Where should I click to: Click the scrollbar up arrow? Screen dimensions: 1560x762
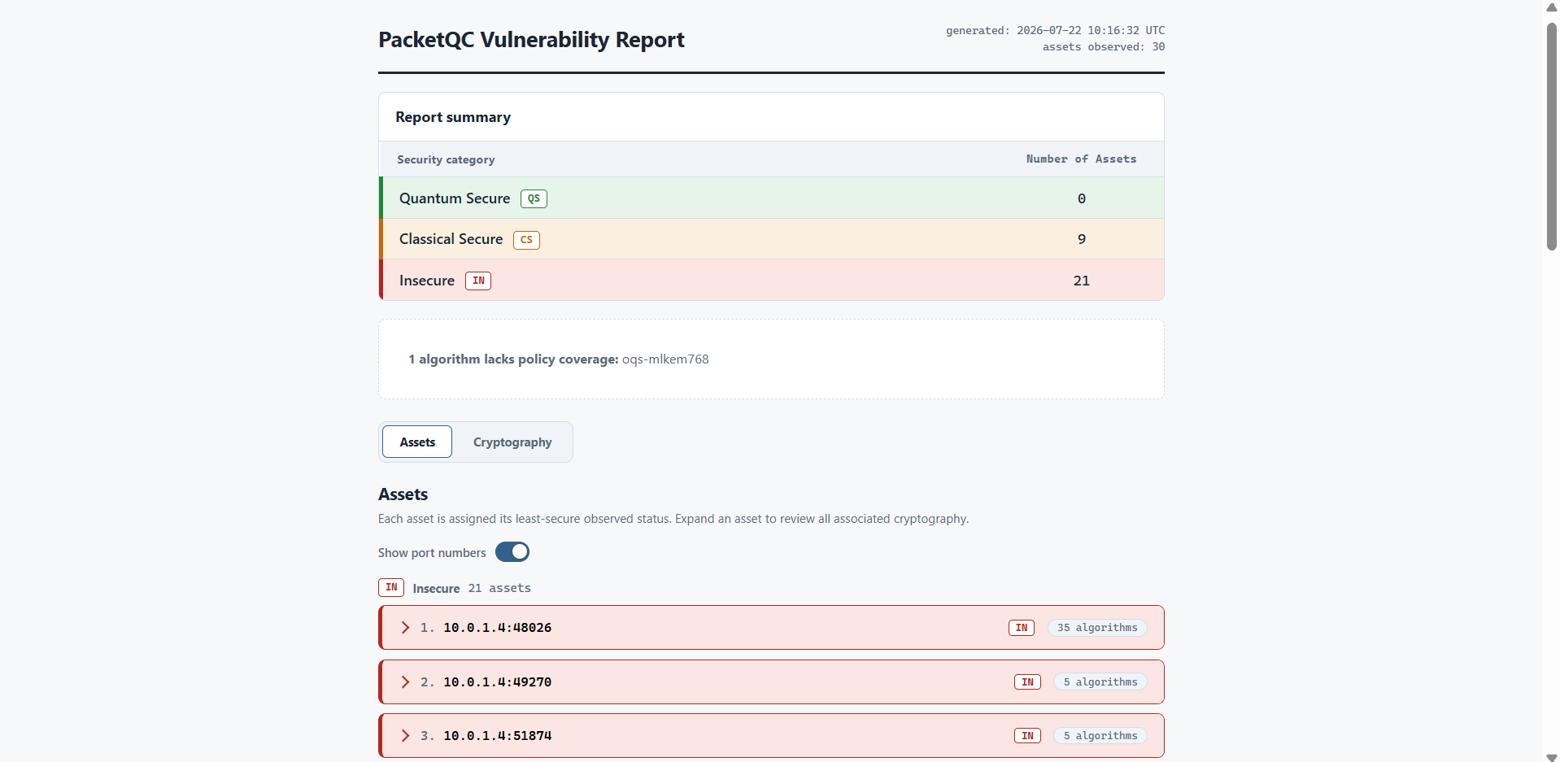click(x=1552, y=7)
